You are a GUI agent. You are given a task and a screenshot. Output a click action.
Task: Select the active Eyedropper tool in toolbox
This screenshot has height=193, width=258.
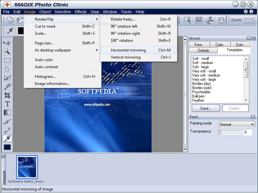tap(7, 139)
